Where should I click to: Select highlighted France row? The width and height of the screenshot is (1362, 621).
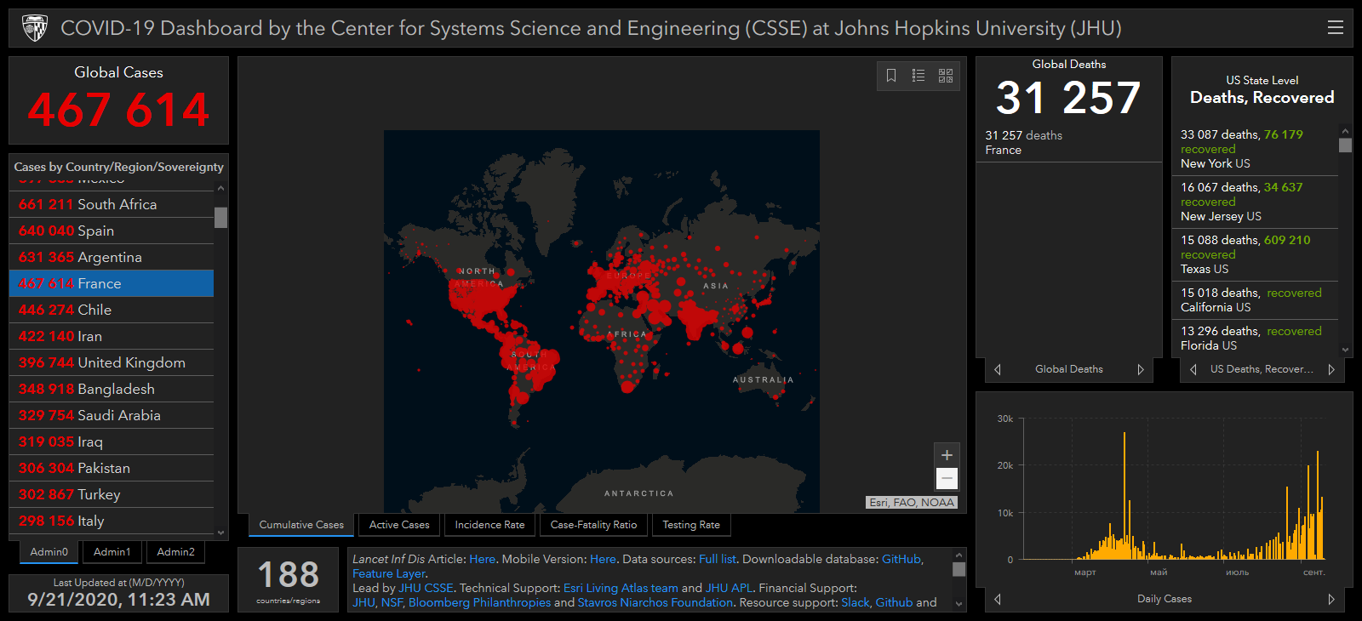[112, 283]
